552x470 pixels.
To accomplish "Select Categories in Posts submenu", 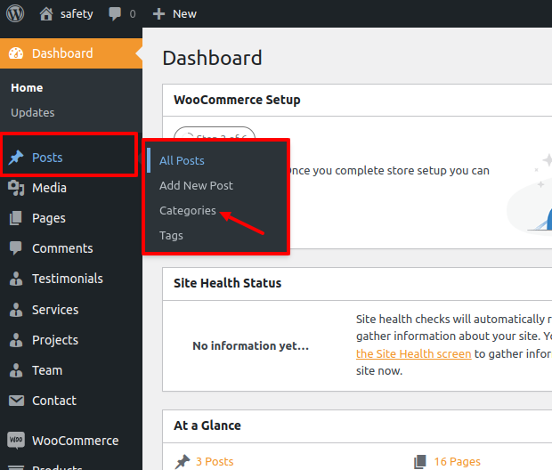I will [x=187, y=211].
